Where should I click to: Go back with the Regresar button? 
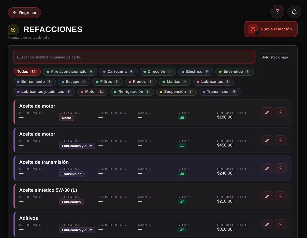point(24,13)
